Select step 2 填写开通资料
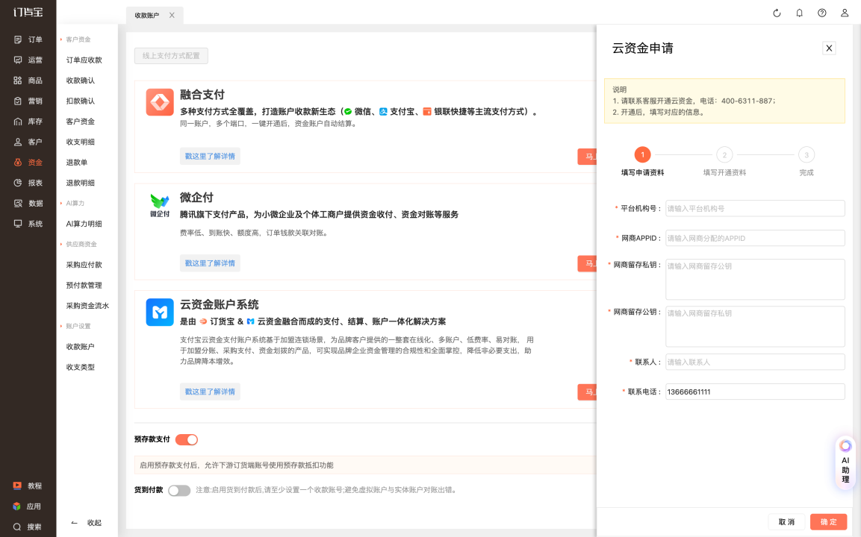The height and width of the screenshot is (537, 861). (724, 155)
